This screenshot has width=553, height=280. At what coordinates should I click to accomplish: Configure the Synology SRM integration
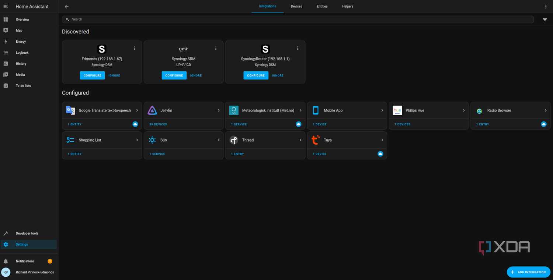coord(174,75)
